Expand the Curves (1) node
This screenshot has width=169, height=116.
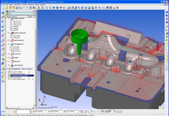click(x=7, y=54)
